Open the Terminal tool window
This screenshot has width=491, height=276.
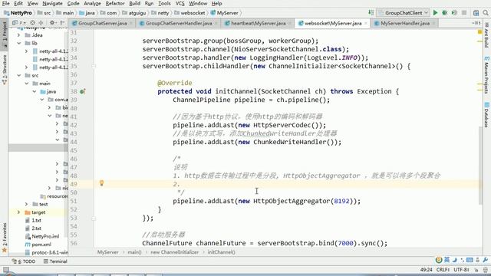click(55, 261)
